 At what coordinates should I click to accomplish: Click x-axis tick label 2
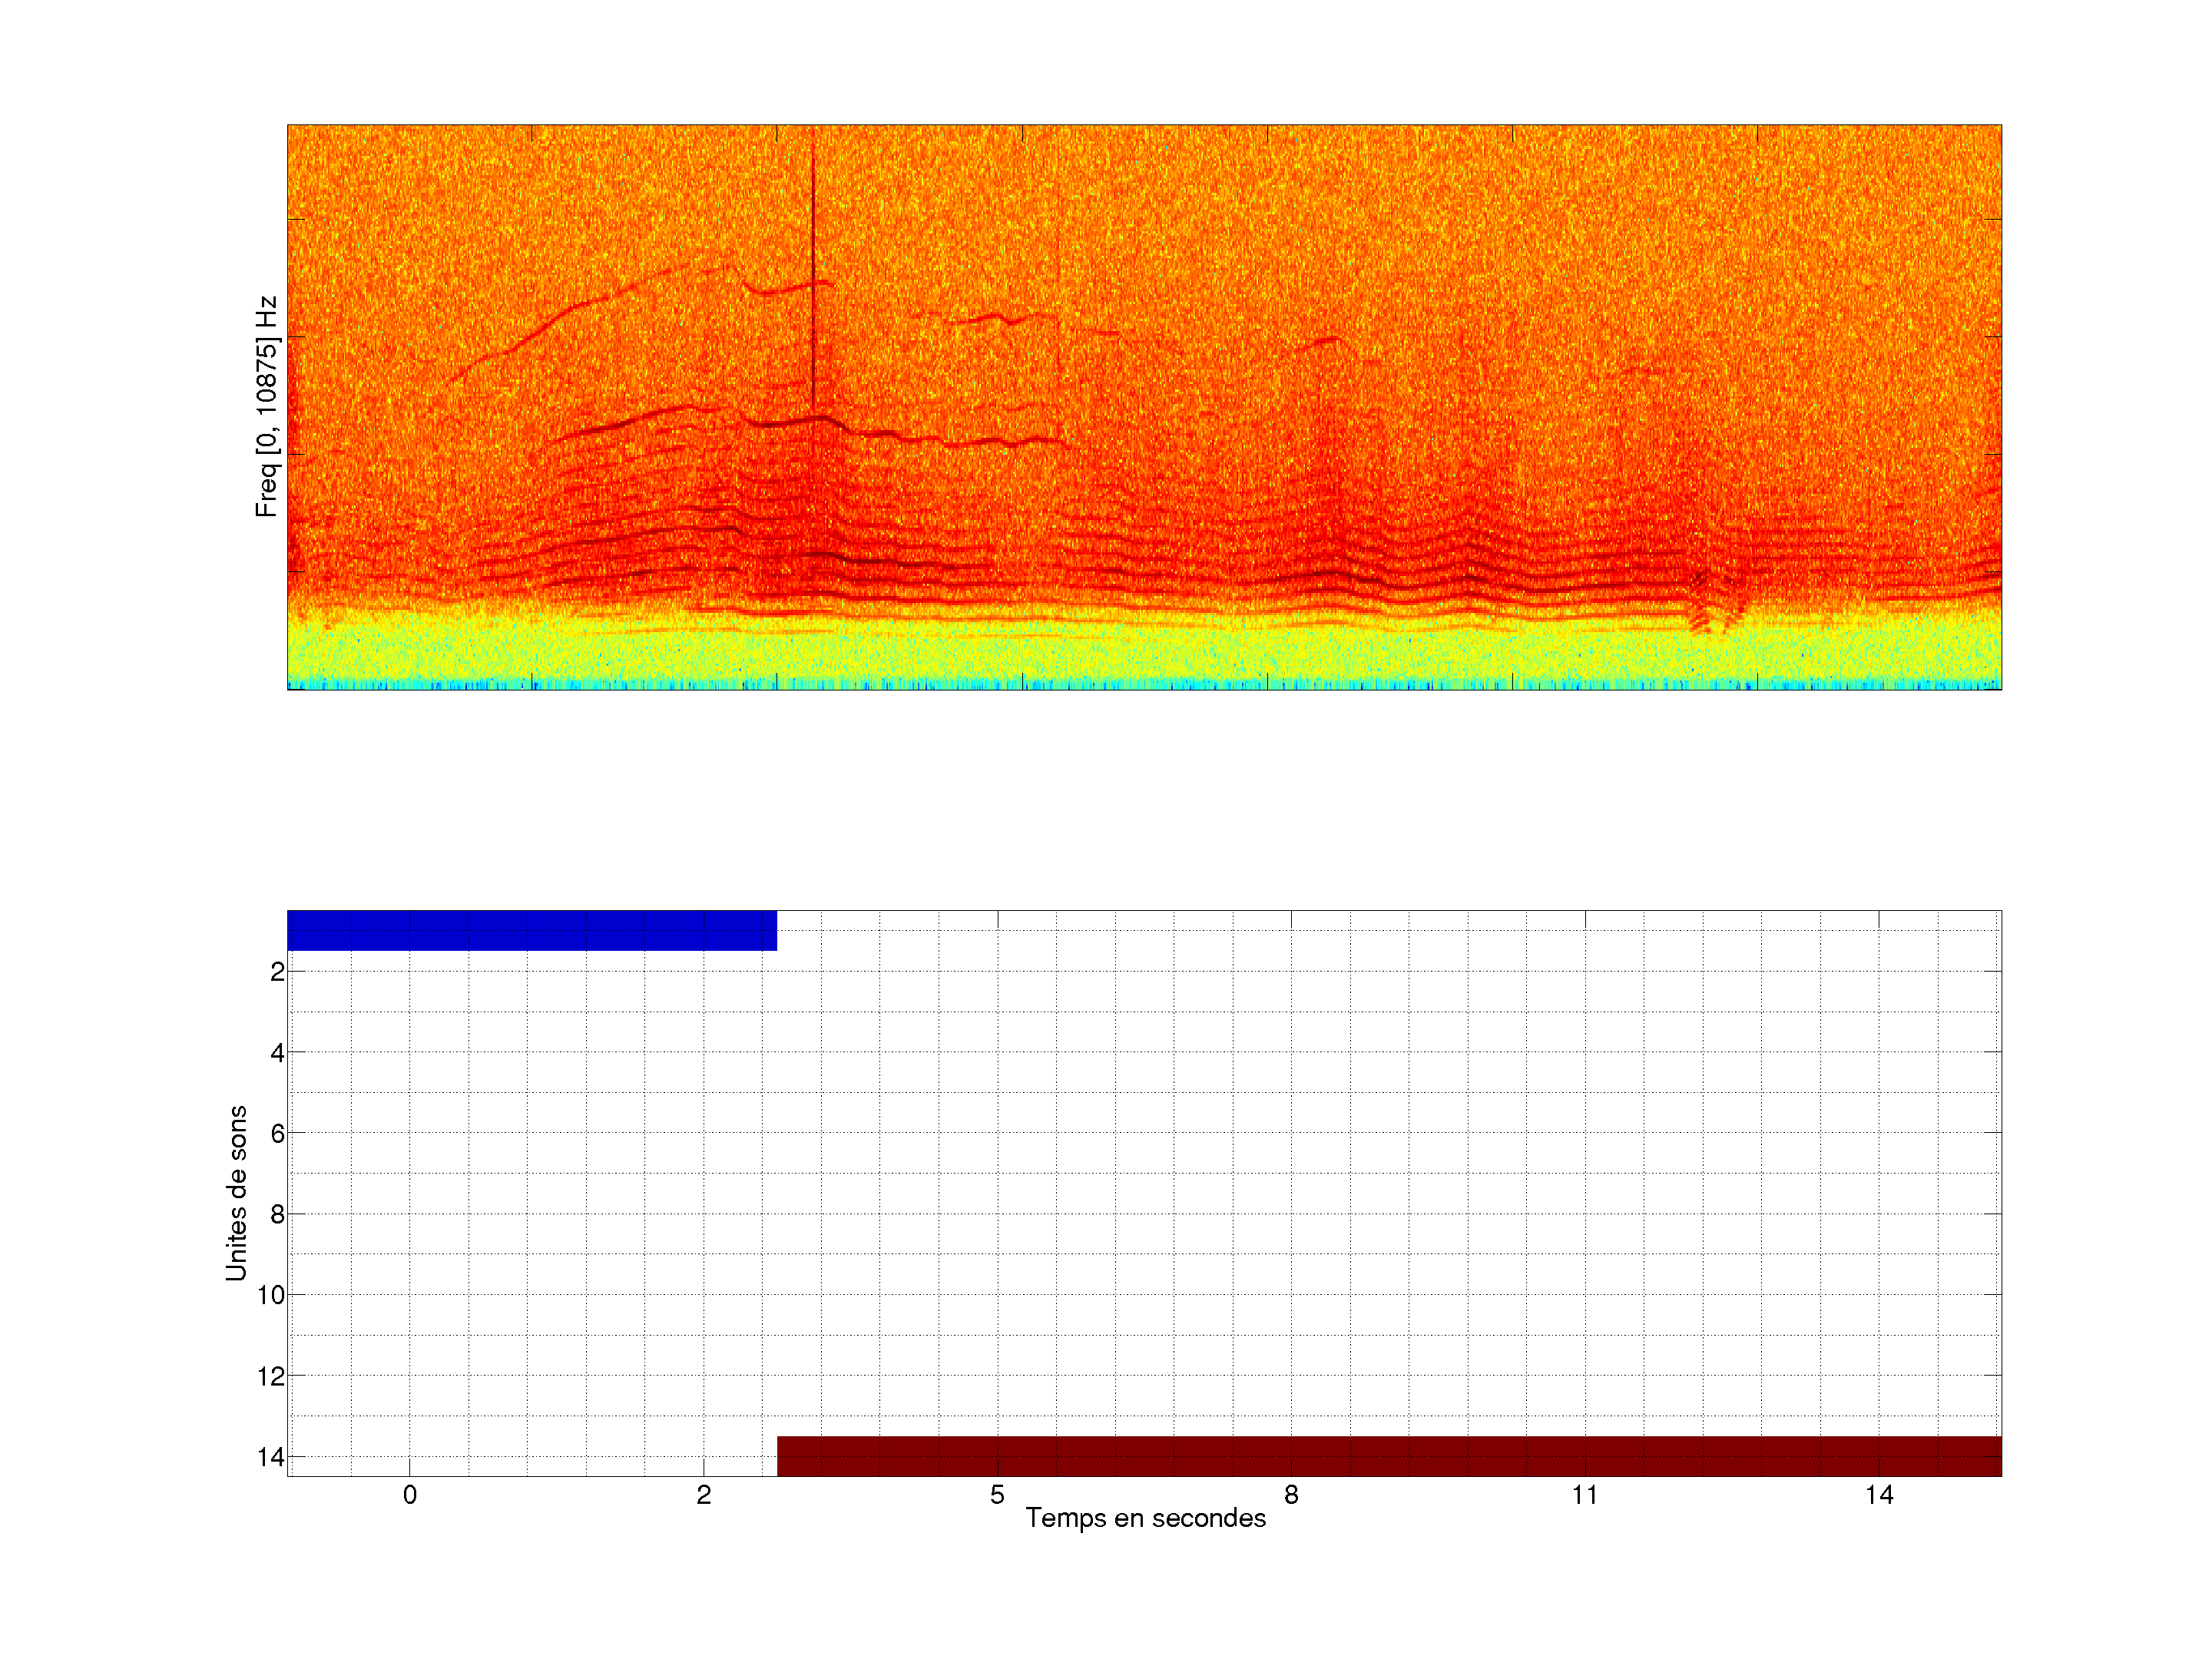(x=704, y=1495)
